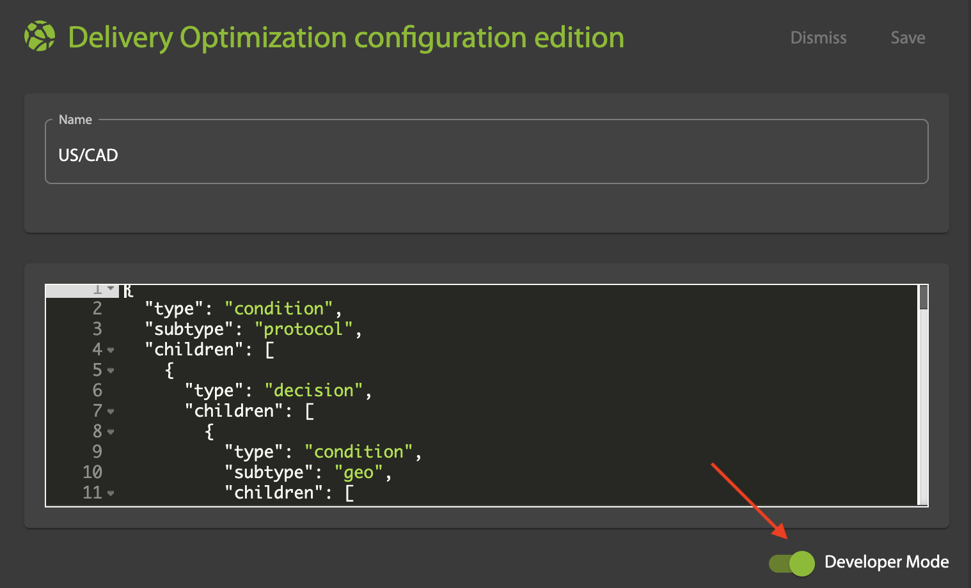
Task: Collapse the root object at line 1
Action: point(111,289)
